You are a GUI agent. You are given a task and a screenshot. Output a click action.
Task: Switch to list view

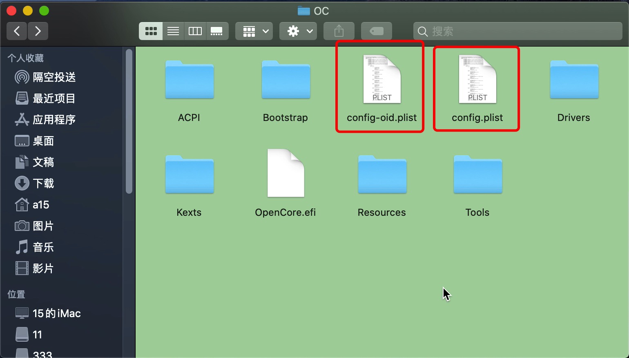pos(173,31)
